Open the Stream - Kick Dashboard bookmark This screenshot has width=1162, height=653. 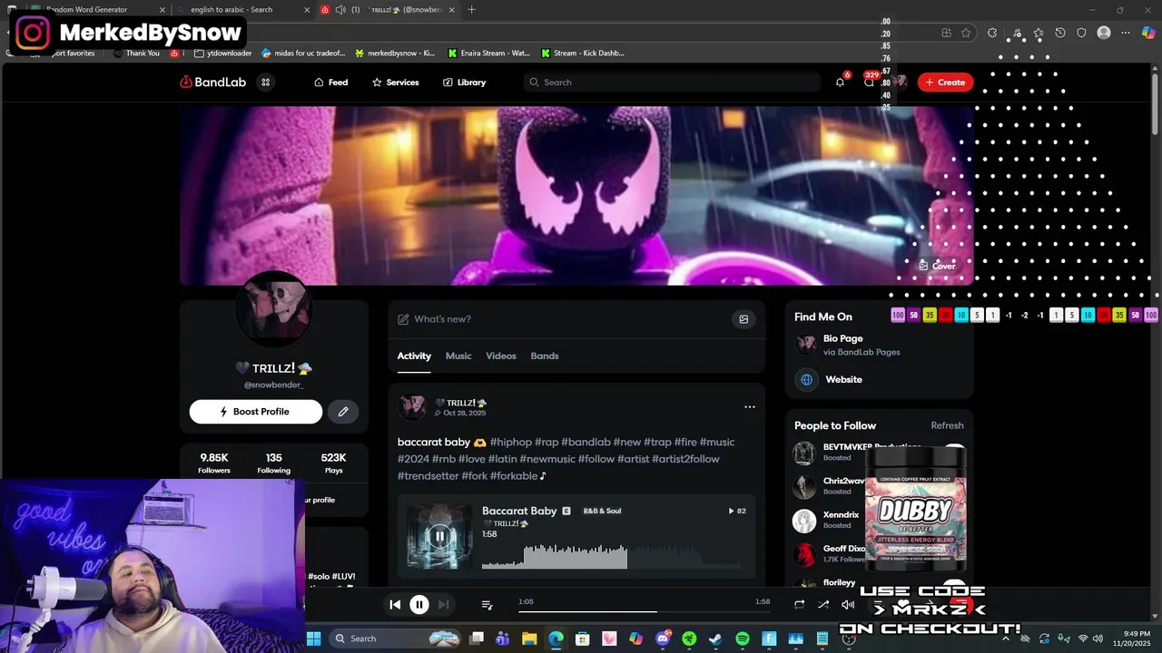(x=583, y=54)
